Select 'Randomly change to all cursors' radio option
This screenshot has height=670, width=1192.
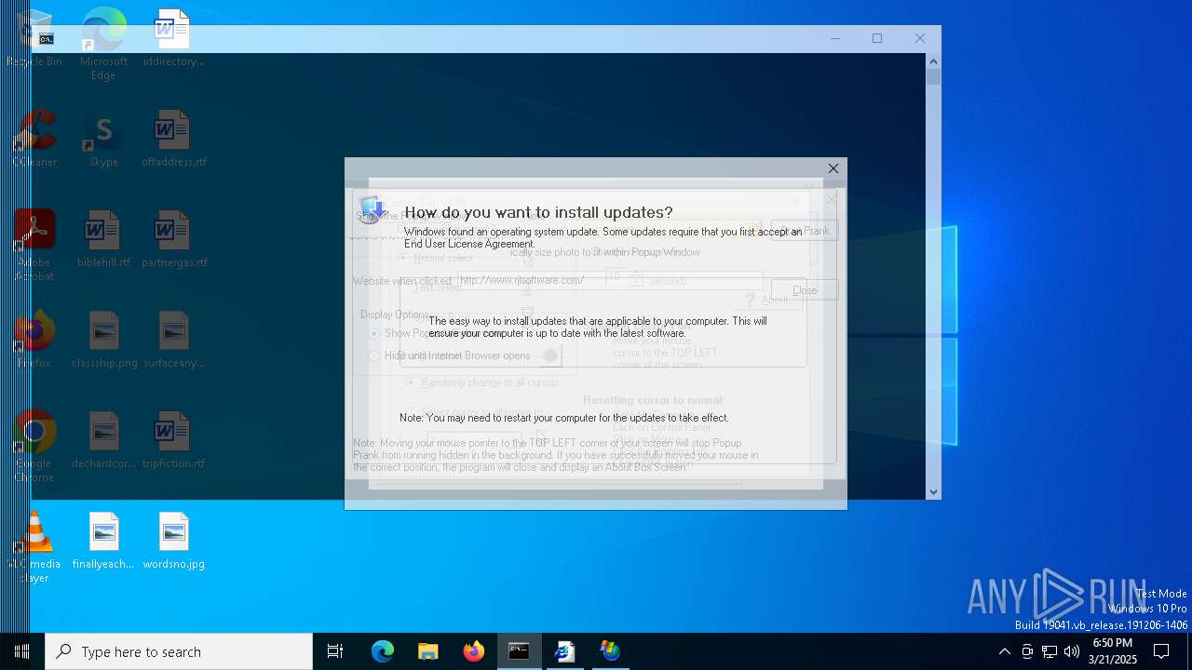(483, 382)
